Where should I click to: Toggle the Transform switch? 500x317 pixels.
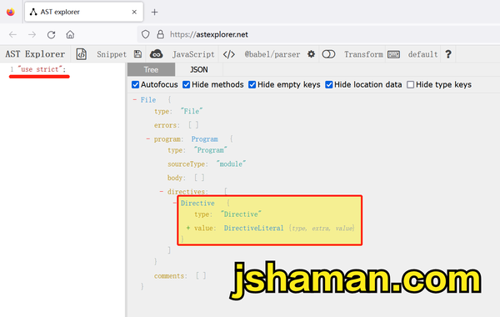[x=328, y=54]
